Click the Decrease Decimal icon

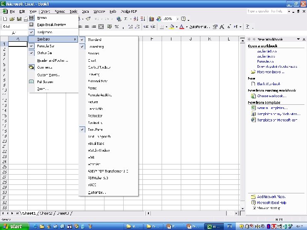point(137,27)
